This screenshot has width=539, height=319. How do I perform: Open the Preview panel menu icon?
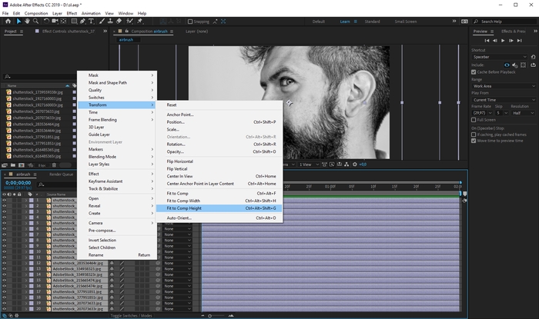pyautogui.click(x=492, y=32)
